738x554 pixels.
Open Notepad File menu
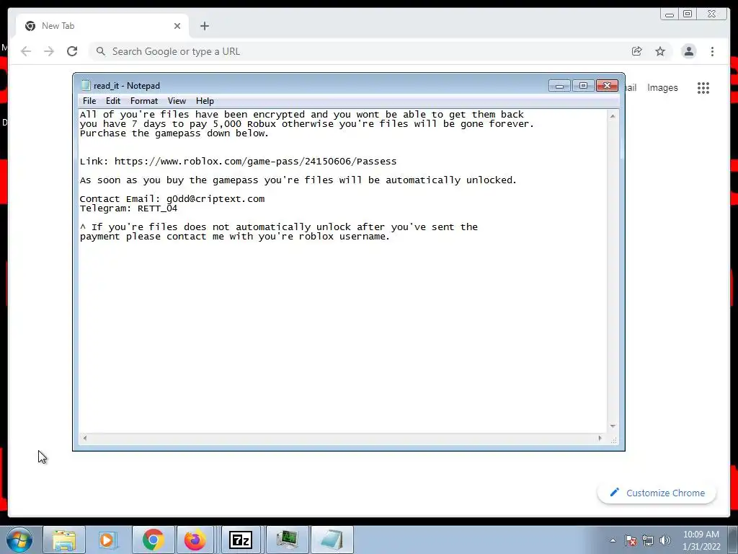(x=89, y=101)
